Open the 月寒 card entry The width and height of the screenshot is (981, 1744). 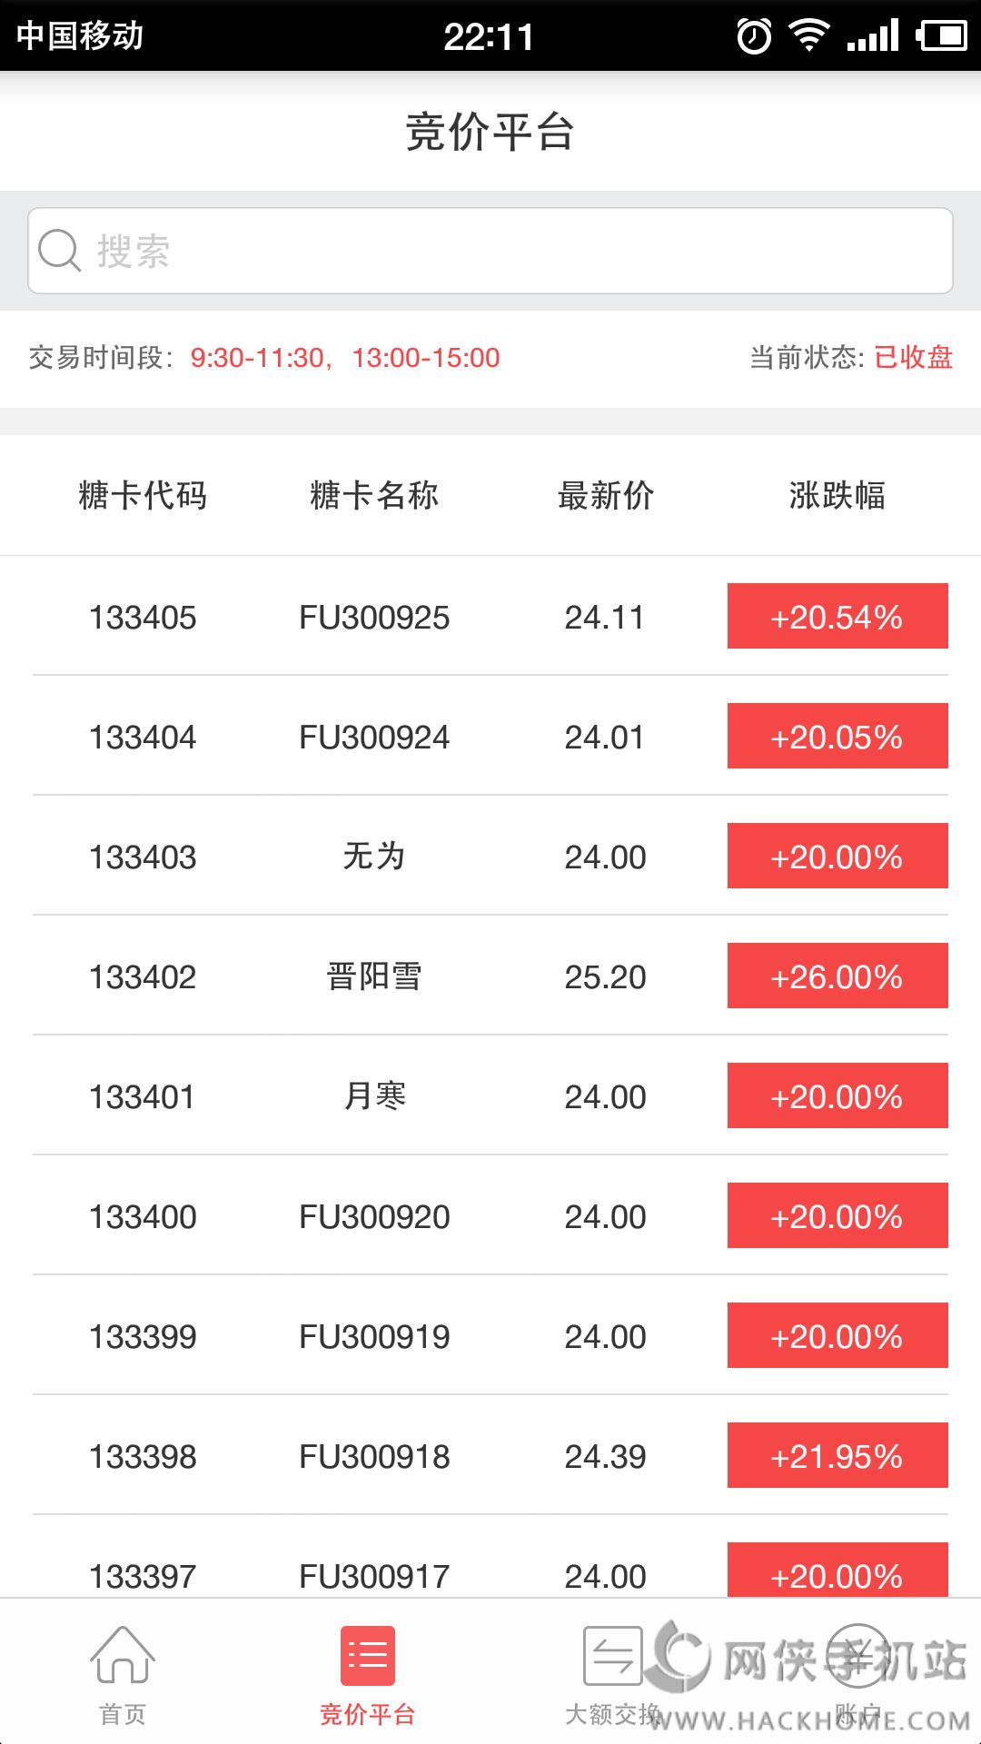[373, 1096]
